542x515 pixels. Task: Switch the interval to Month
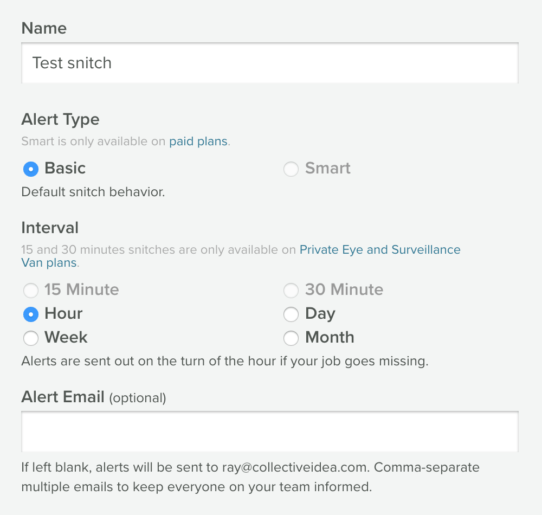click(x=291, y=338)
